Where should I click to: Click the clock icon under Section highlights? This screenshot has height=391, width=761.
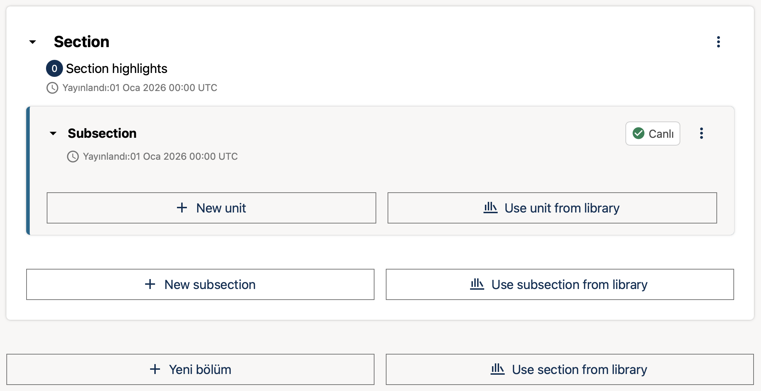52,88
